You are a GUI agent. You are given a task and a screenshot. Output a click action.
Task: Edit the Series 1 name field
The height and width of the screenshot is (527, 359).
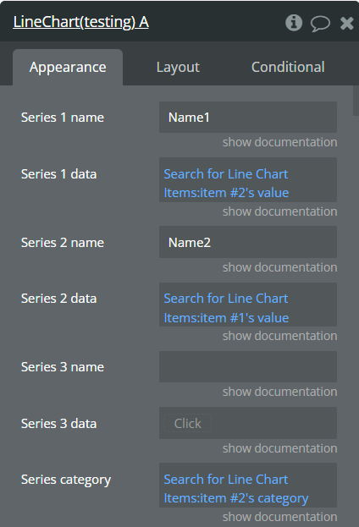click(x=248, y=118)
